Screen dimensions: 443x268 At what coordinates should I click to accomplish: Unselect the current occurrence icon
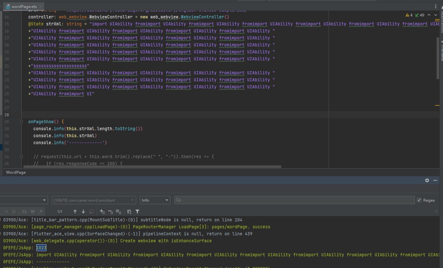point(110,211)
